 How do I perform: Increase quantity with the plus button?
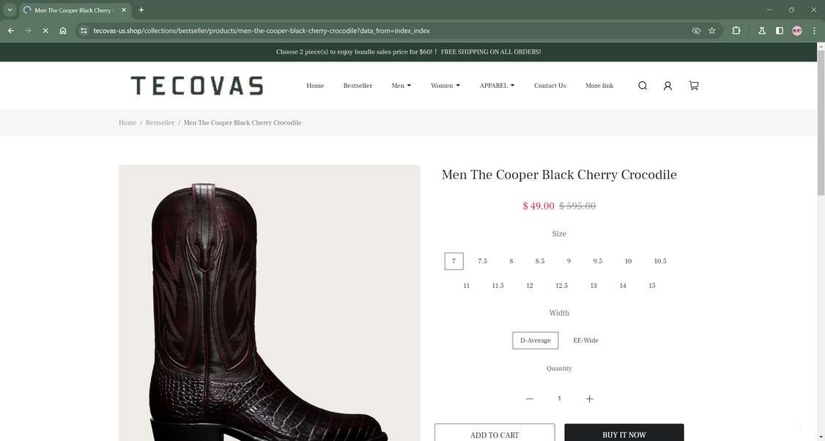[x=589, y=399]
